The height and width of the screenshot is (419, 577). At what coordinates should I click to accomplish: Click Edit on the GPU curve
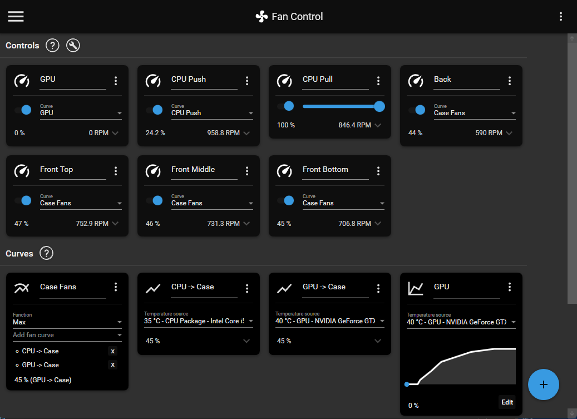(507, 402)
